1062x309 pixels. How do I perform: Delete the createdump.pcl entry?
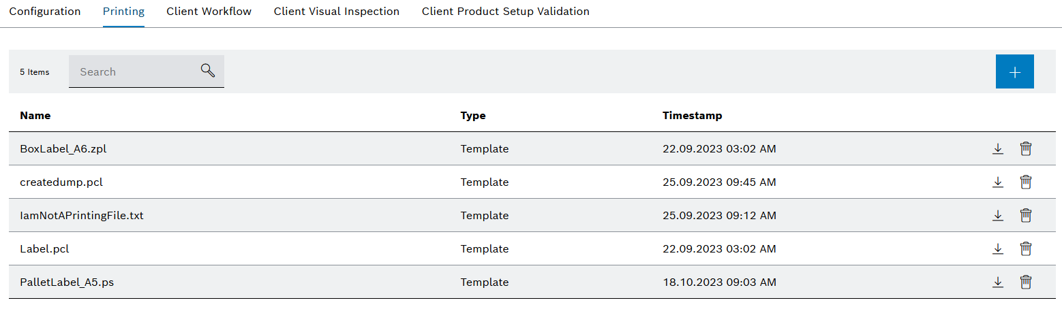point(1025,182)
